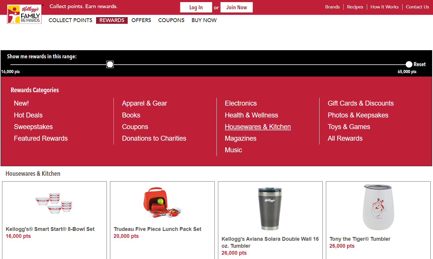Open the Buy Now menu item
Viewport: 433px width, 259px height.
[204, 20]
